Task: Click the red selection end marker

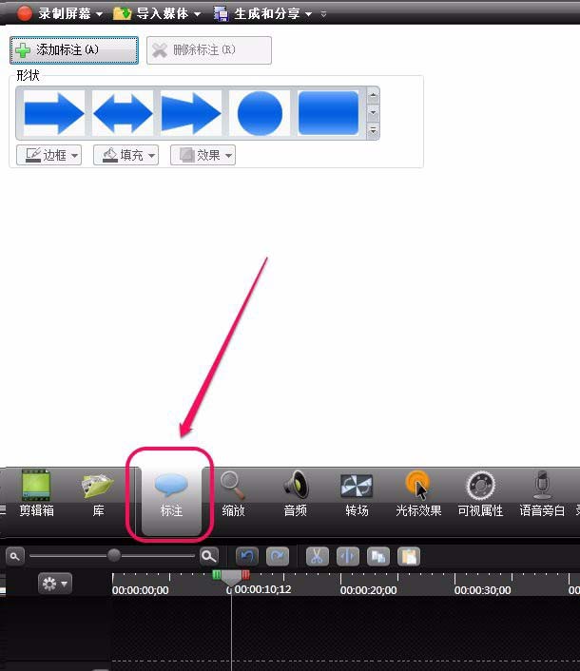Action: [x=245, y=574]
